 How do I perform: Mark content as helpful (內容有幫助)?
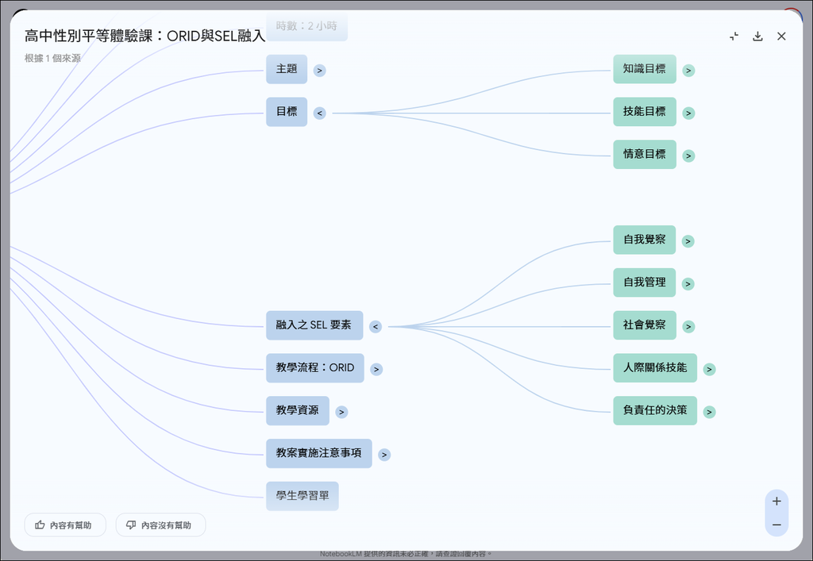(65, 524)
